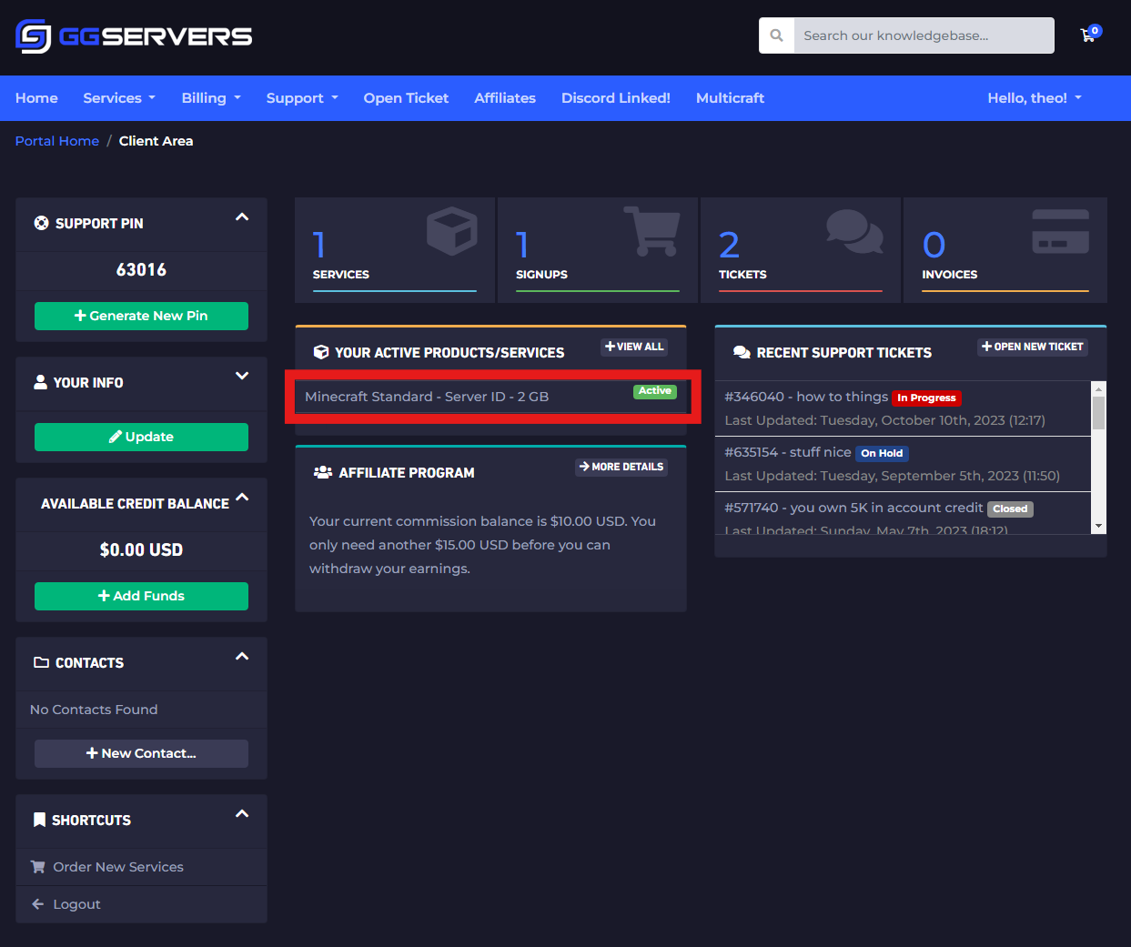Click the Invoices credit card icon

click(x=1062, y=229)
